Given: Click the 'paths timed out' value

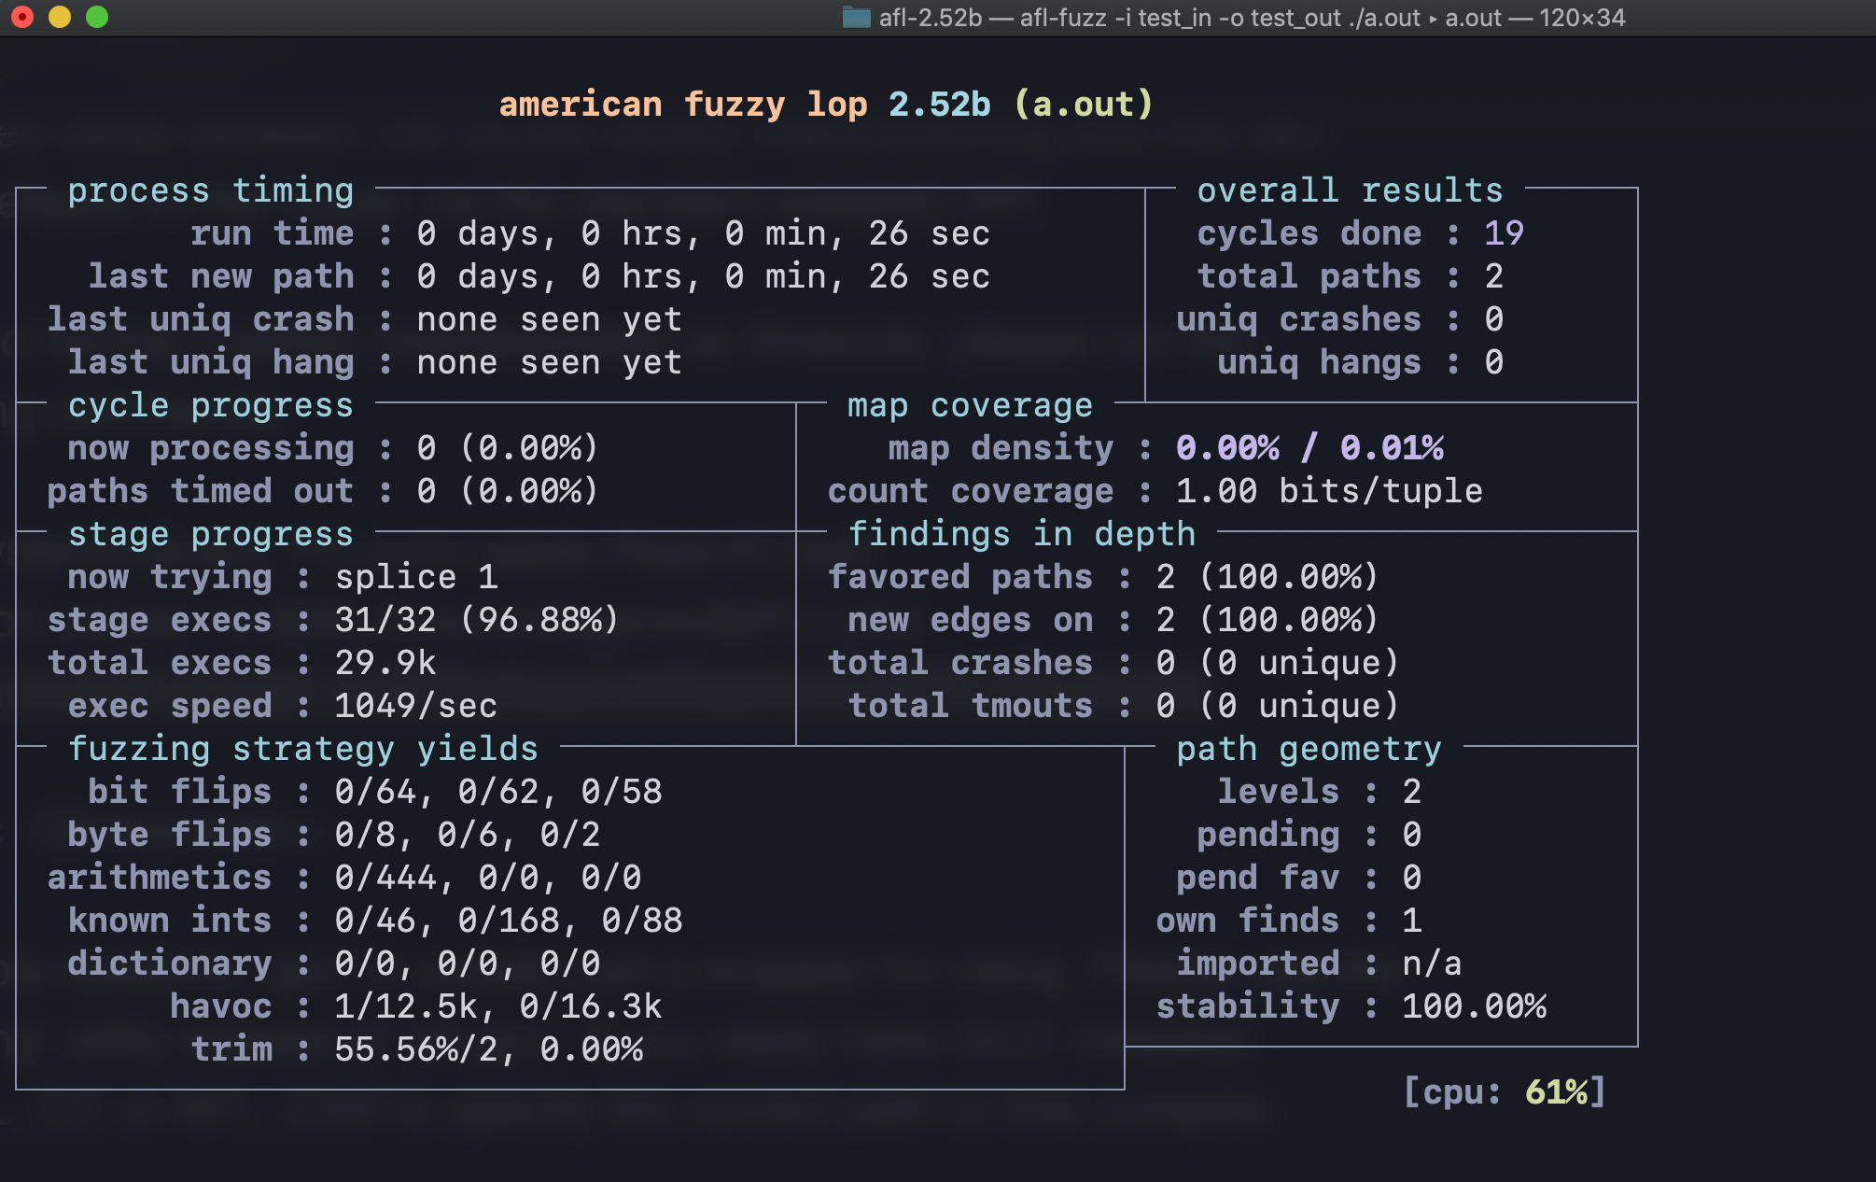Looking at the screenshot, I should click(x=508, y=491).
